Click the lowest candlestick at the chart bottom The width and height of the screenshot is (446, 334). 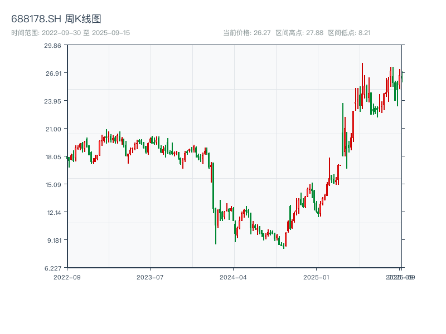point(283,246)
